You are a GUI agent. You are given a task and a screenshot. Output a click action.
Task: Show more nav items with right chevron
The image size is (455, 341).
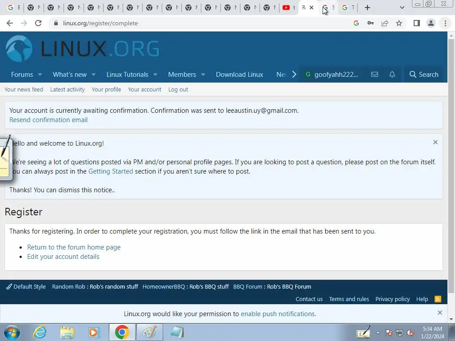pos(294,75)
